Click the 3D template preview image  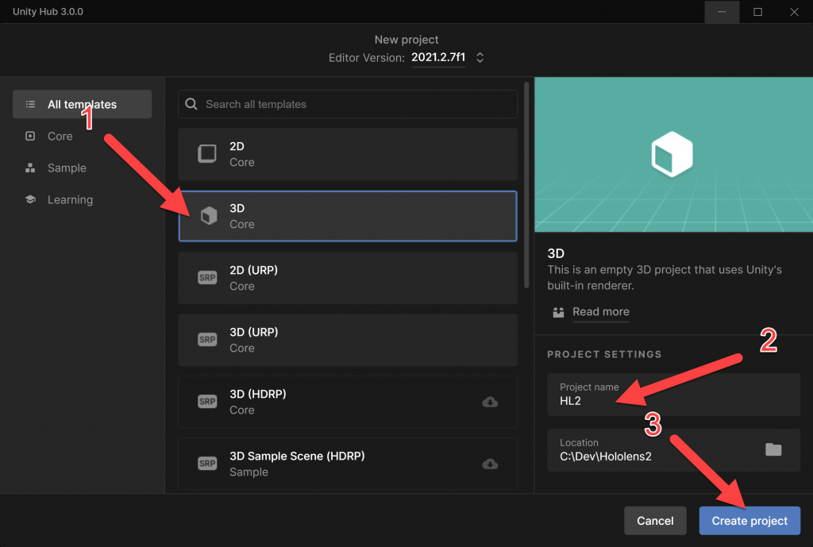coord(673,155)
